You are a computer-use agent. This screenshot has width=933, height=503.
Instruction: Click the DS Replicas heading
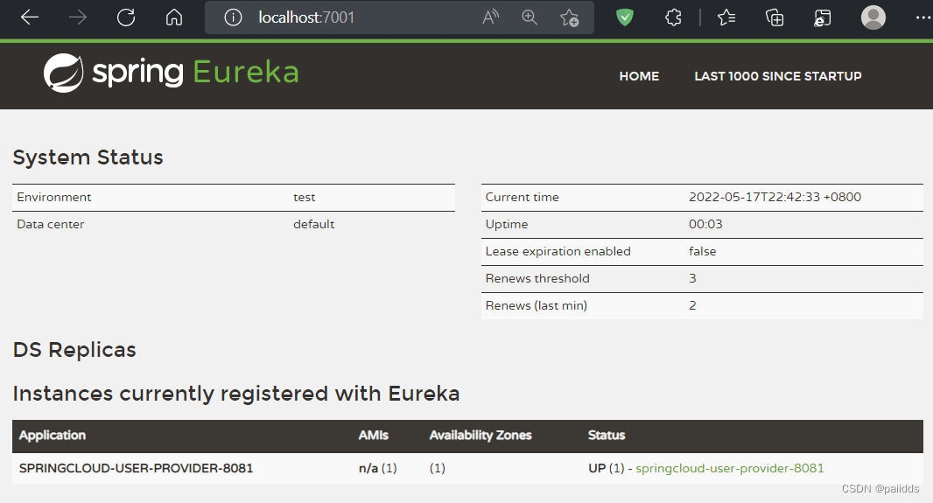74,350
